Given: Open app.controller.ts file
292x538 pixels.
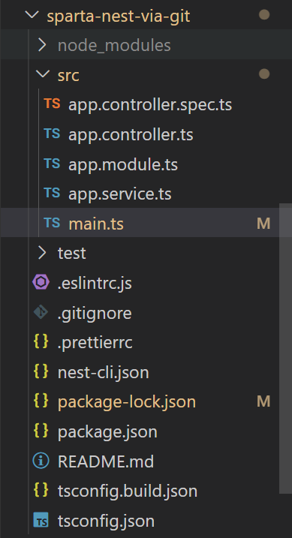Looking at the screenshot, I should [x=131, y=134].
